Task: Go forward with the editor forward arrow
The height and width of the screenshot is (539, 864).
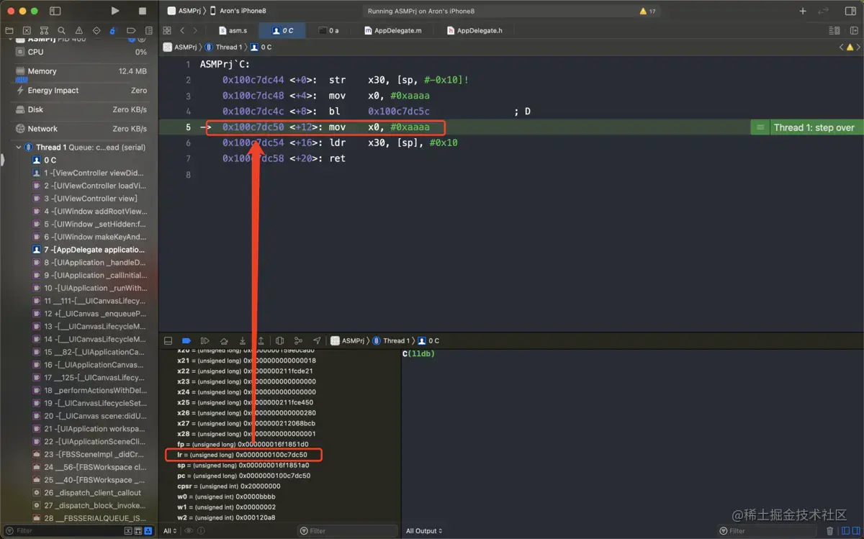Action: [x=195, y=30]
